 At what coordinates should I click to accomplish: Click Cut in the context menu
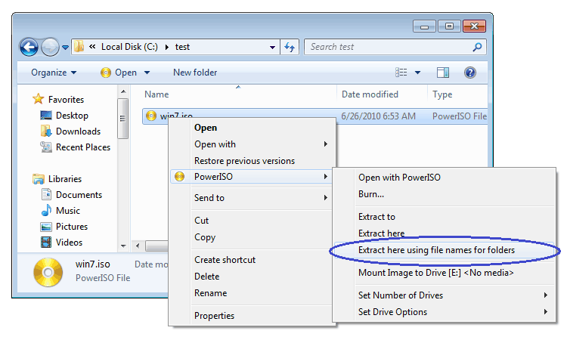[201, 221]
